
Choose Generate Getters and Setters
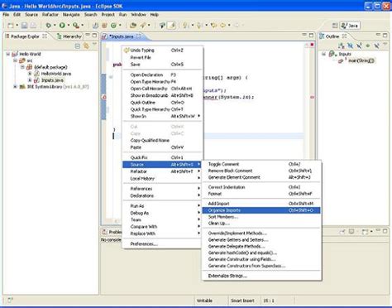pos(261,239)
